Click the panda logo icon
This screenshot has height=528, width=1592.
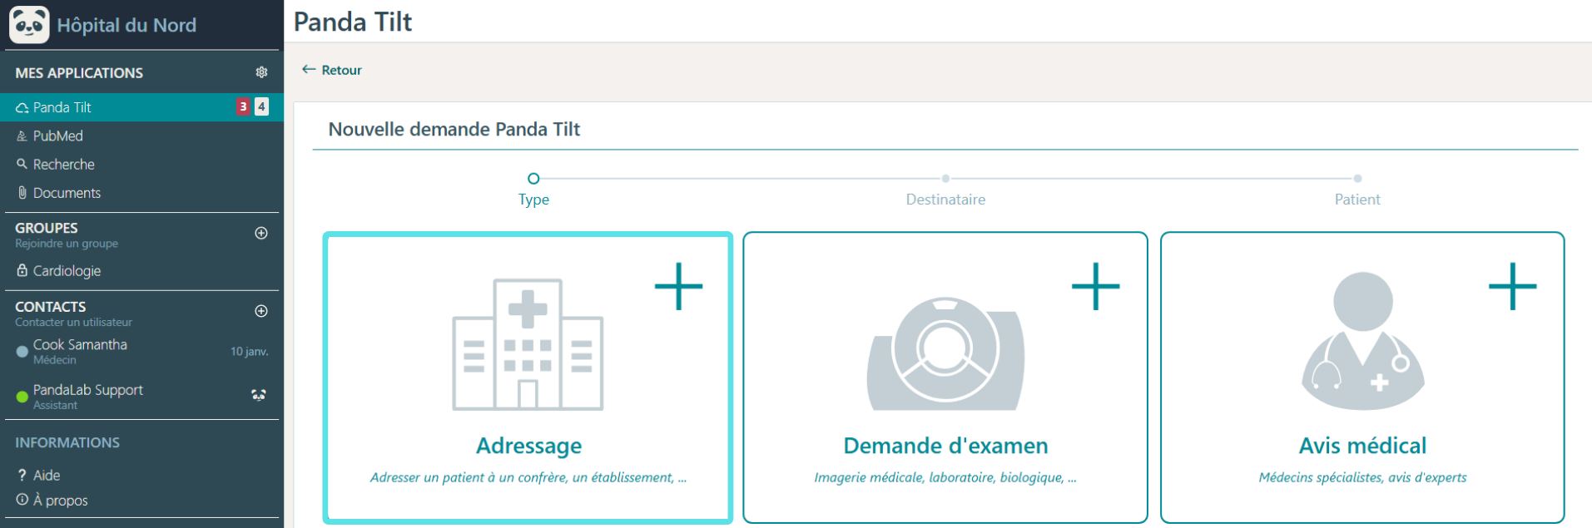click(x=29, y=24)
